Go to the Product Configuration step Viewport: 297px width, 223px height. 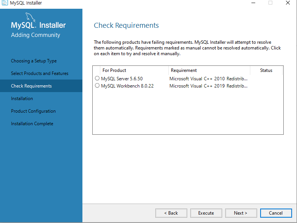pyautogui.click(x=33, y=111)
